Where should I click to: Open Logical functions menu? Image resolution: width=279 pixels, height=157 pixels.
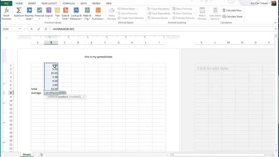(x=49, y=14)
